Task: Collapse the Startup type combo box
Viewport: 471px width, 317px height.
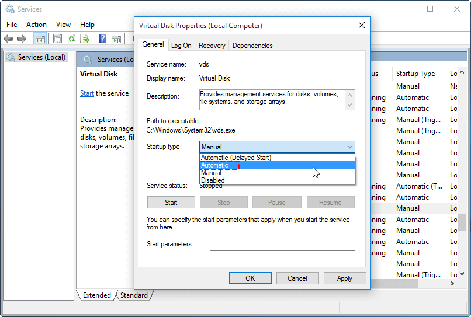Action: point(349,147)
